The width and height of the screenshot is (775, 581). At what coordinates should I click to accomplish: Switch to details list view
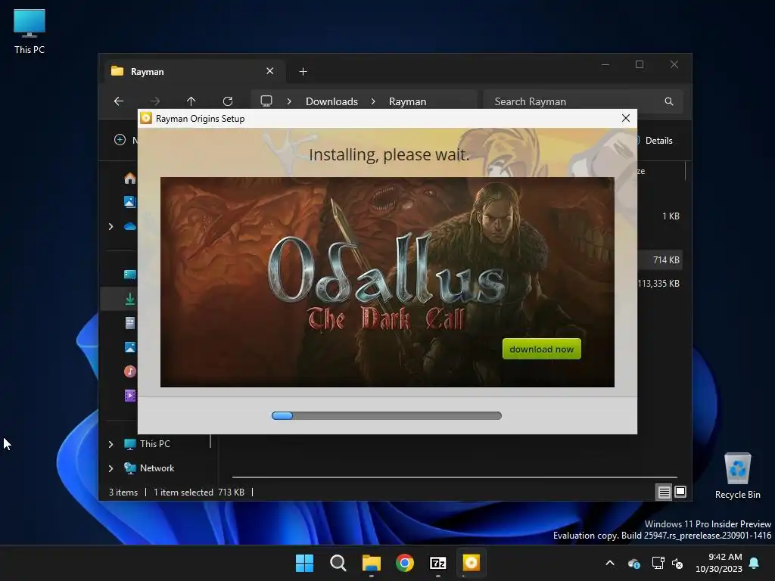[x=664, y=492]
